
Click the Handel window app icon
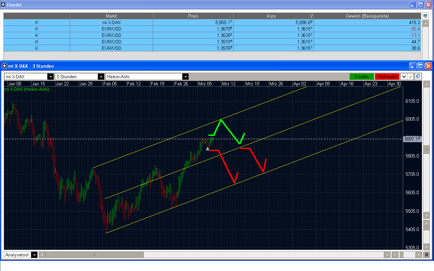coord(3,4)
